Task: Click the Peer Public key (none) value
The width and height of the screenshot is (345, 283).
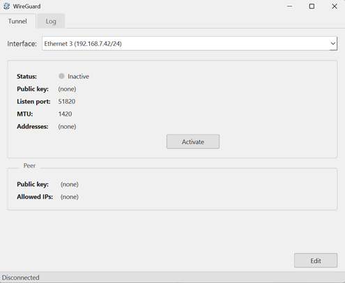Action: coord(70,184)
